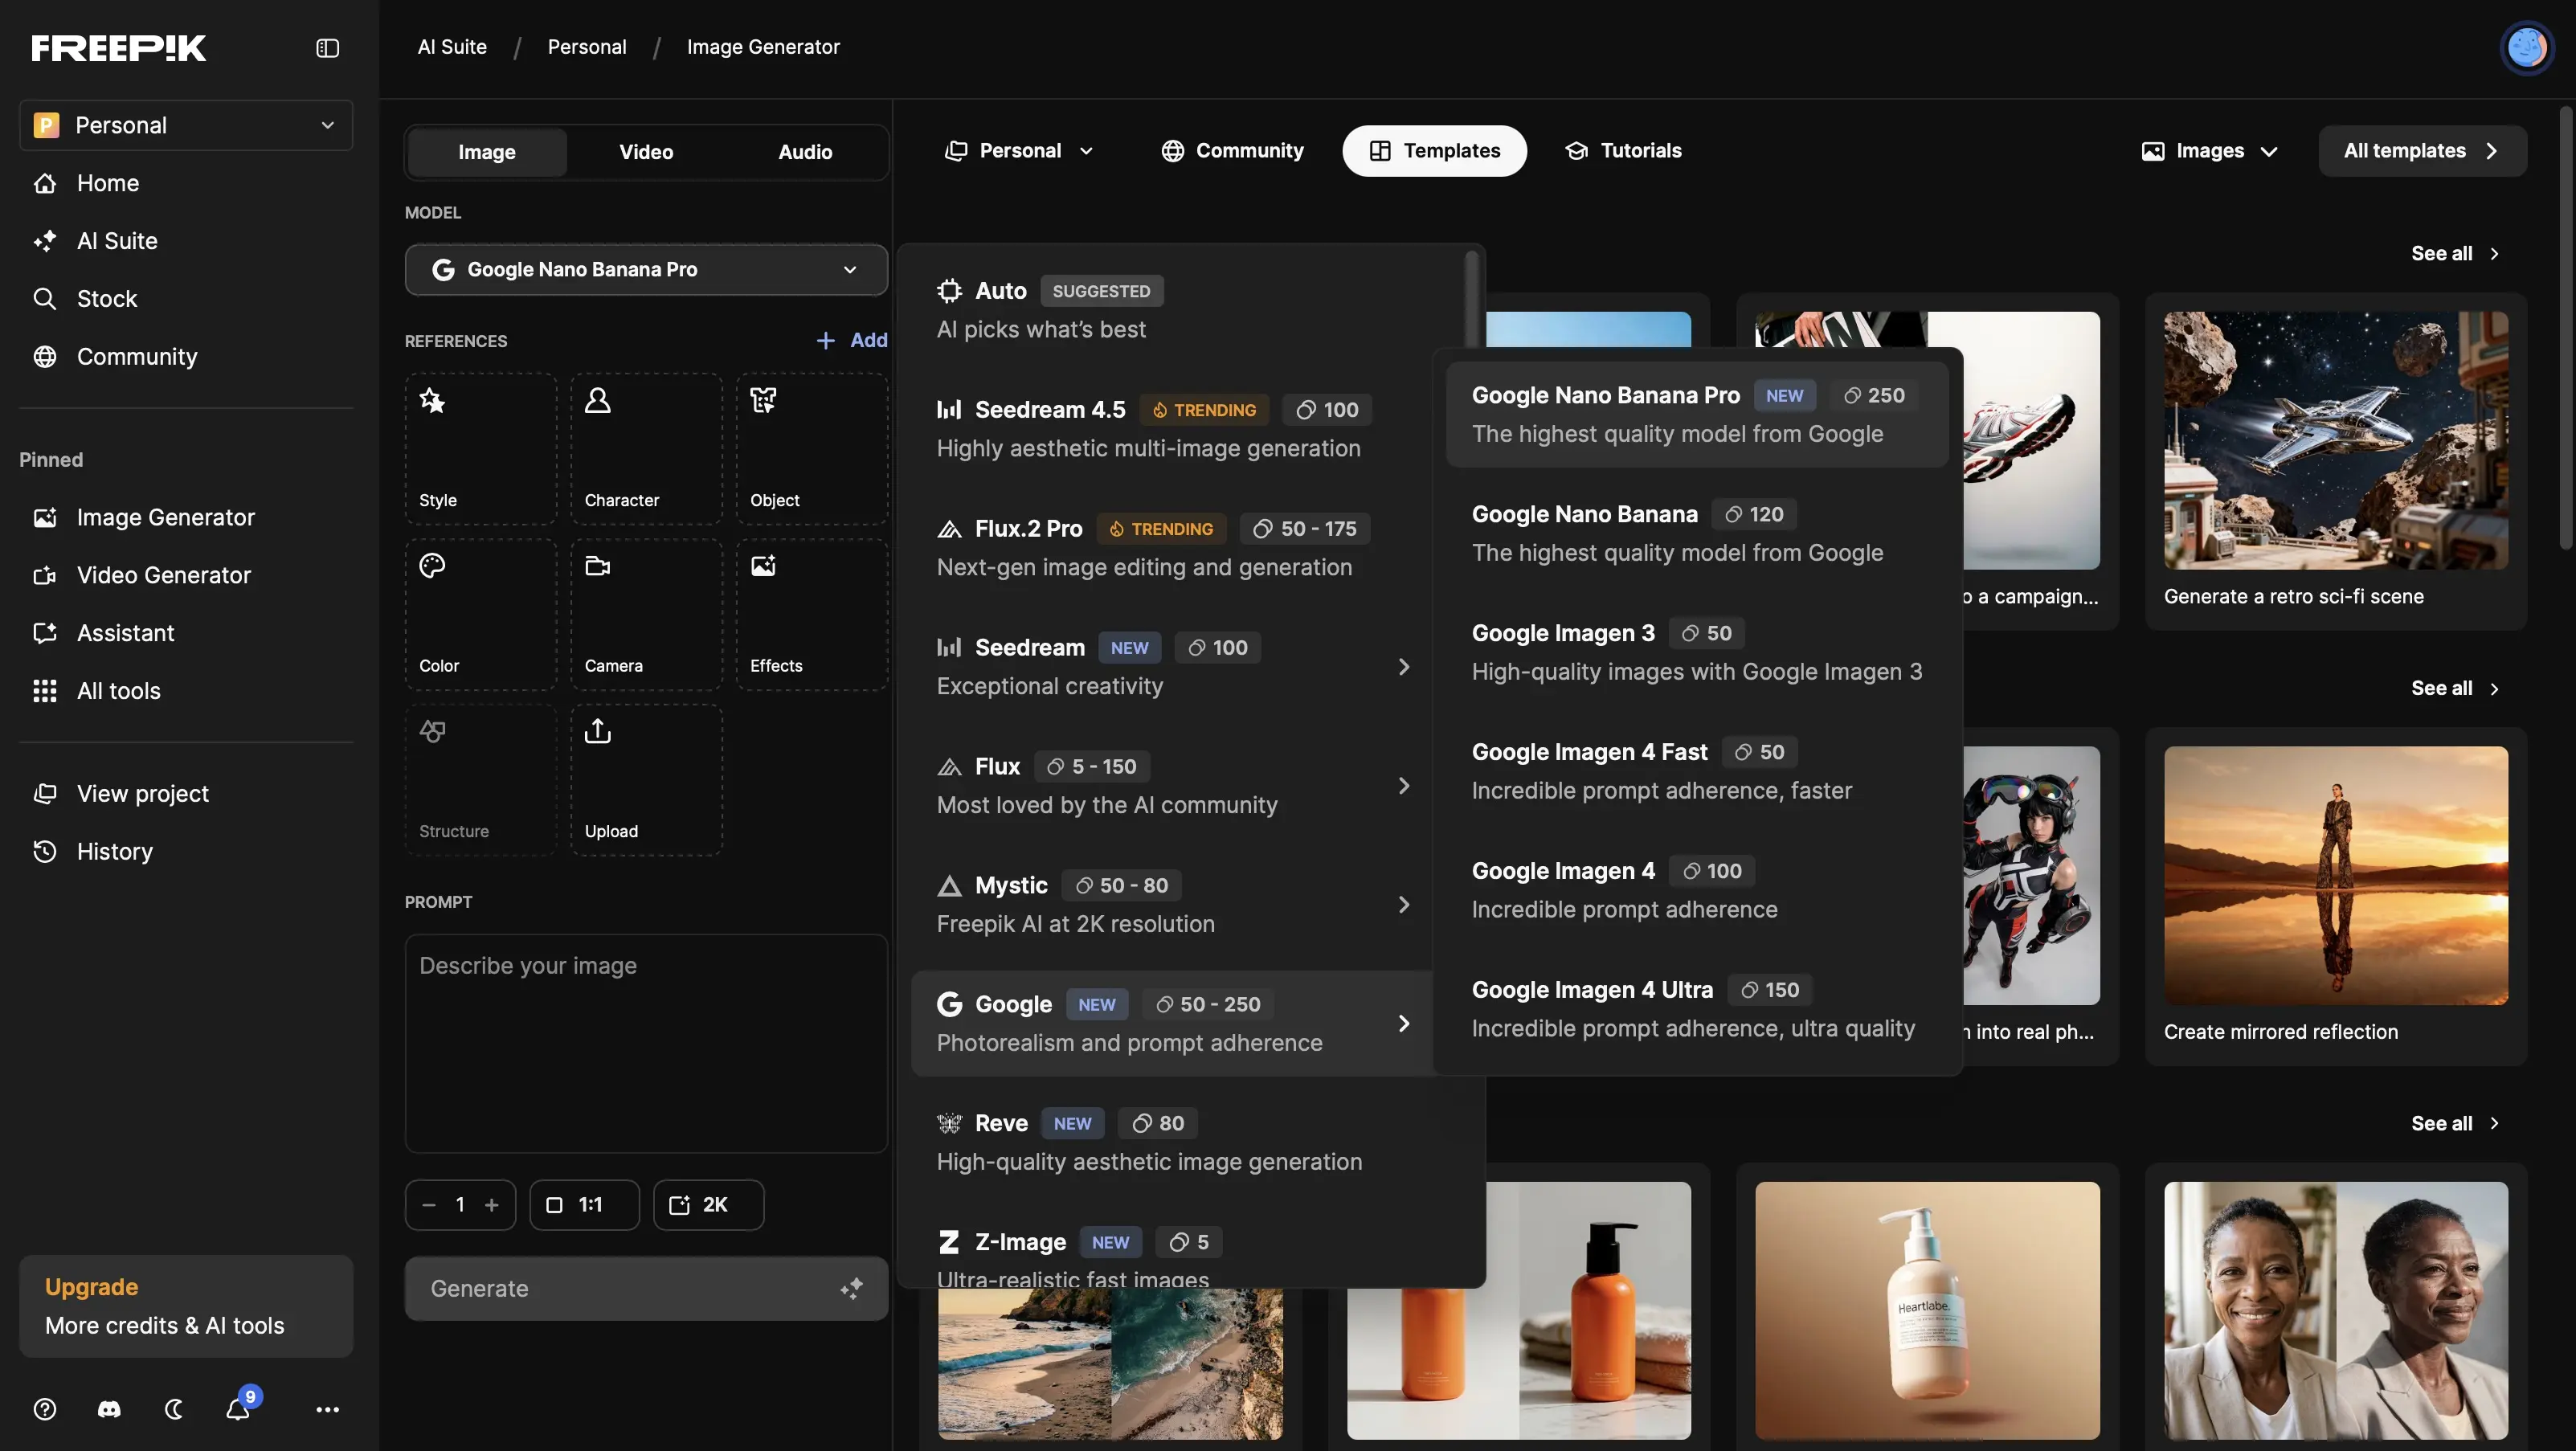This screenshot has width=2576, height=1451.
Task: Select the Character reference icon
Action: [645, 445]
